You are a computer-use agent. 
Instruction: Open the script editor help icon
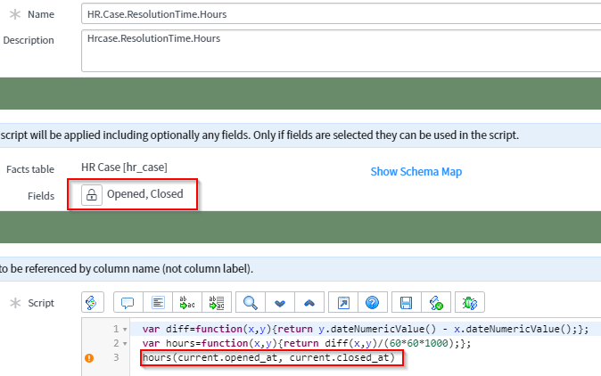(373, 302)
